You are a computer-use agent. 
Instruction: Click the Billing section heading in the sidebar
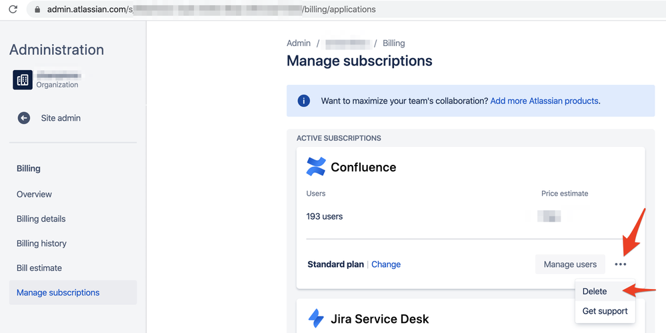[x=29, y=168]
